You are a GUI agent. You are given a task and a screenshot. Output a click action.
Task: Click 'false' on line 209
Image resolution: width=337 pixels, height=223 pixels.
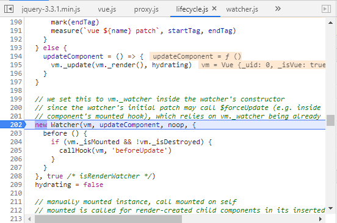tap(93, 185)
